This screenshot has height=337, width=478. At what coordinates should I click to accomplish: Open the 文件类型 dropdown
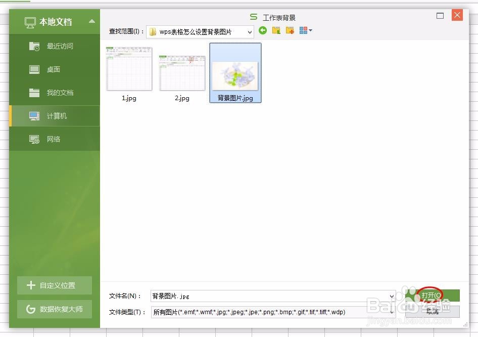[x=393, y=312]
